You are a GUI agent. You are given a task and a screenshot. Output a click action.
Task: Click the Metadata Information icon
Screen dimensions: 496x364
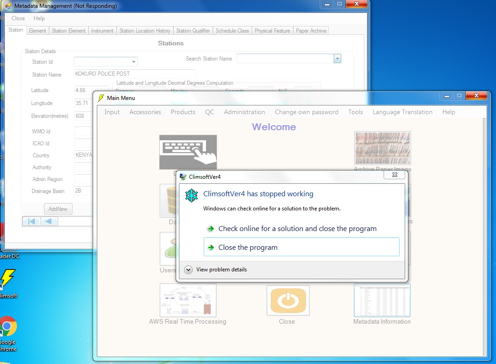click(x=382, y=300)
